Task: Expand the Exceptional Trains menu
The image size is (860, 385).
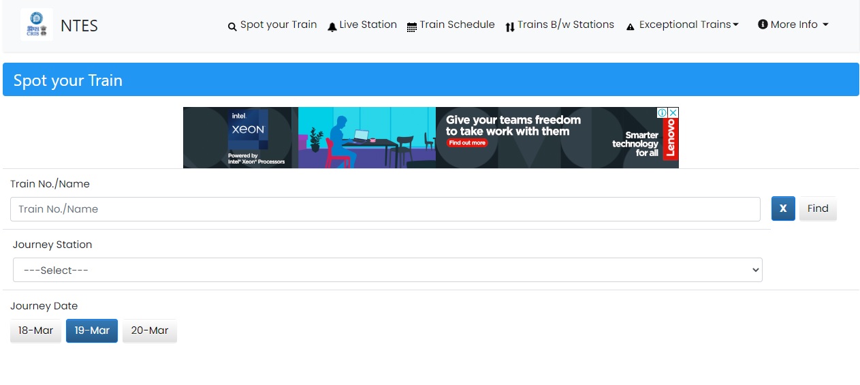Action: pyautogui.click(x=688, y=25)
